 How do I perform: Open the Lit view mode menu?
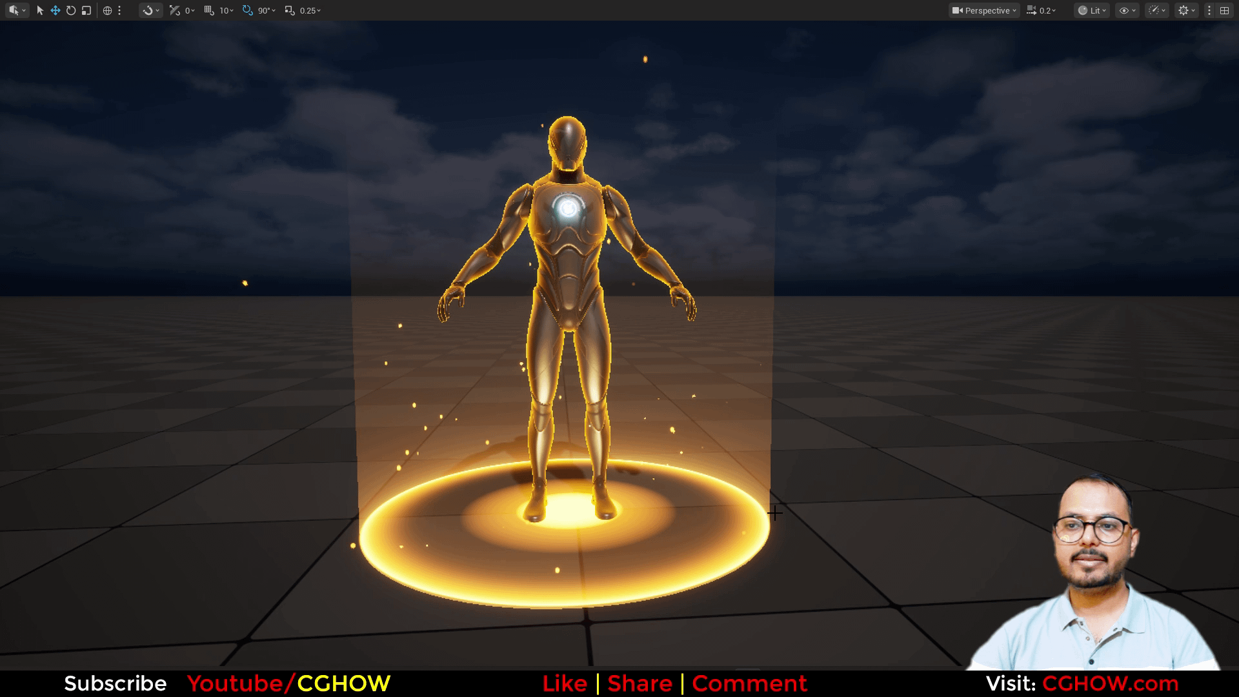click(1092, 10)
